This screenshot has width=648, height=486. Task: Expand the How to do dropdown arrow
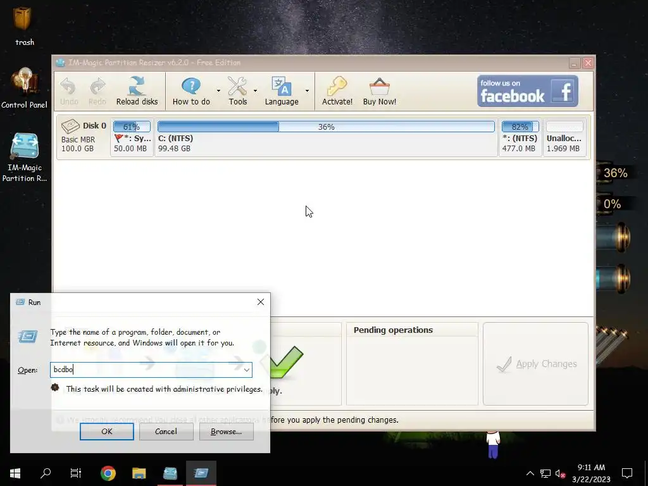pyautogui.click(x=218, y=90)
